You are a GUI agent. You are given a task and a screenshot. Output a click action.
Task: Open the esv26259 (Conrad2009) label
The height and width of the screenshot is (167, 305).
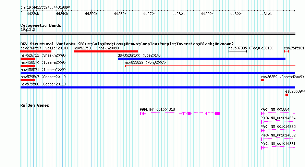(282, 77)
